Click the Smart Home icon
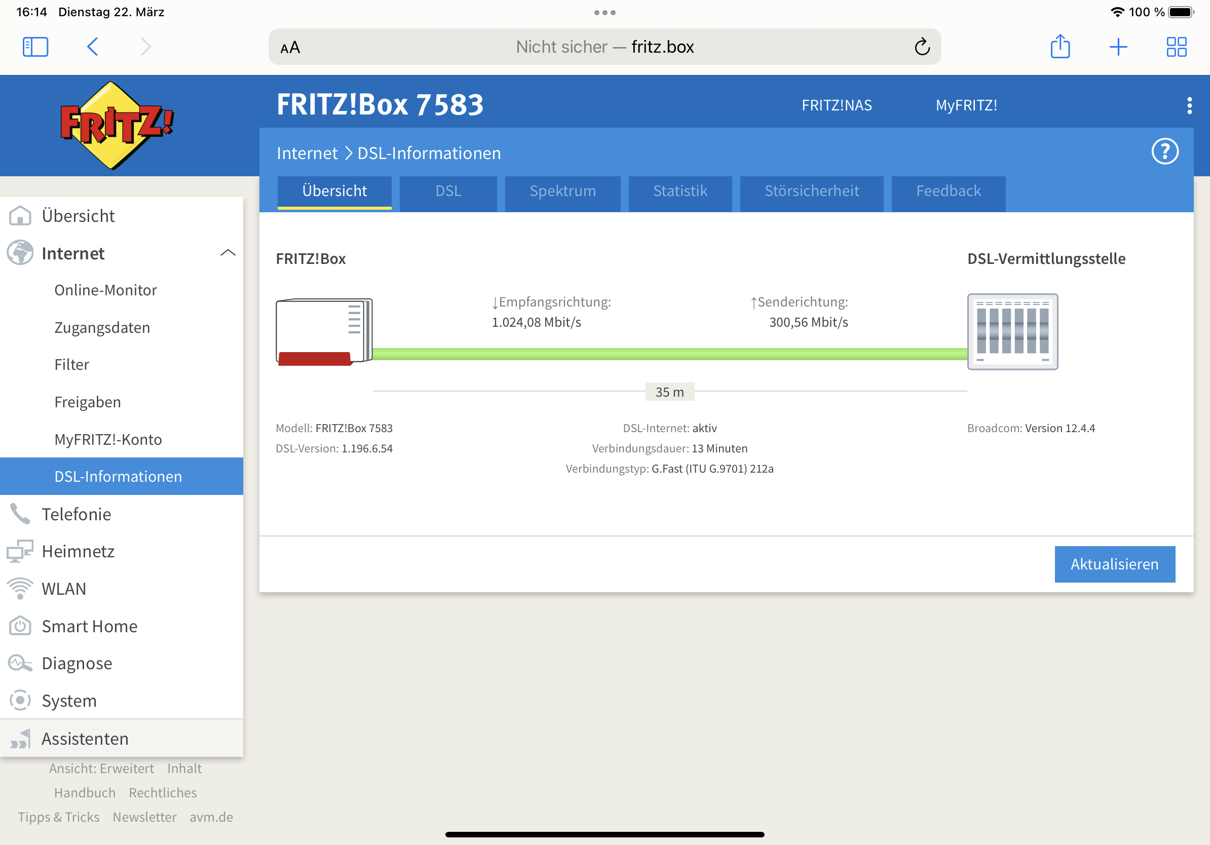1210x845 pixels. click(x=20, y=626)
